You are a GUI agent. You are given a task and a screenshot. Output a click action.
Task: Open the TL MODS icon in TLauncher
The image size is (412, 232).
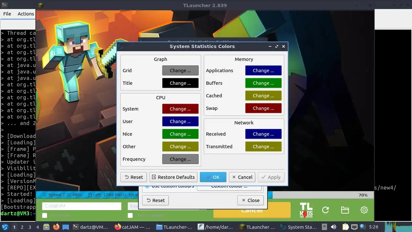(306, 210)
